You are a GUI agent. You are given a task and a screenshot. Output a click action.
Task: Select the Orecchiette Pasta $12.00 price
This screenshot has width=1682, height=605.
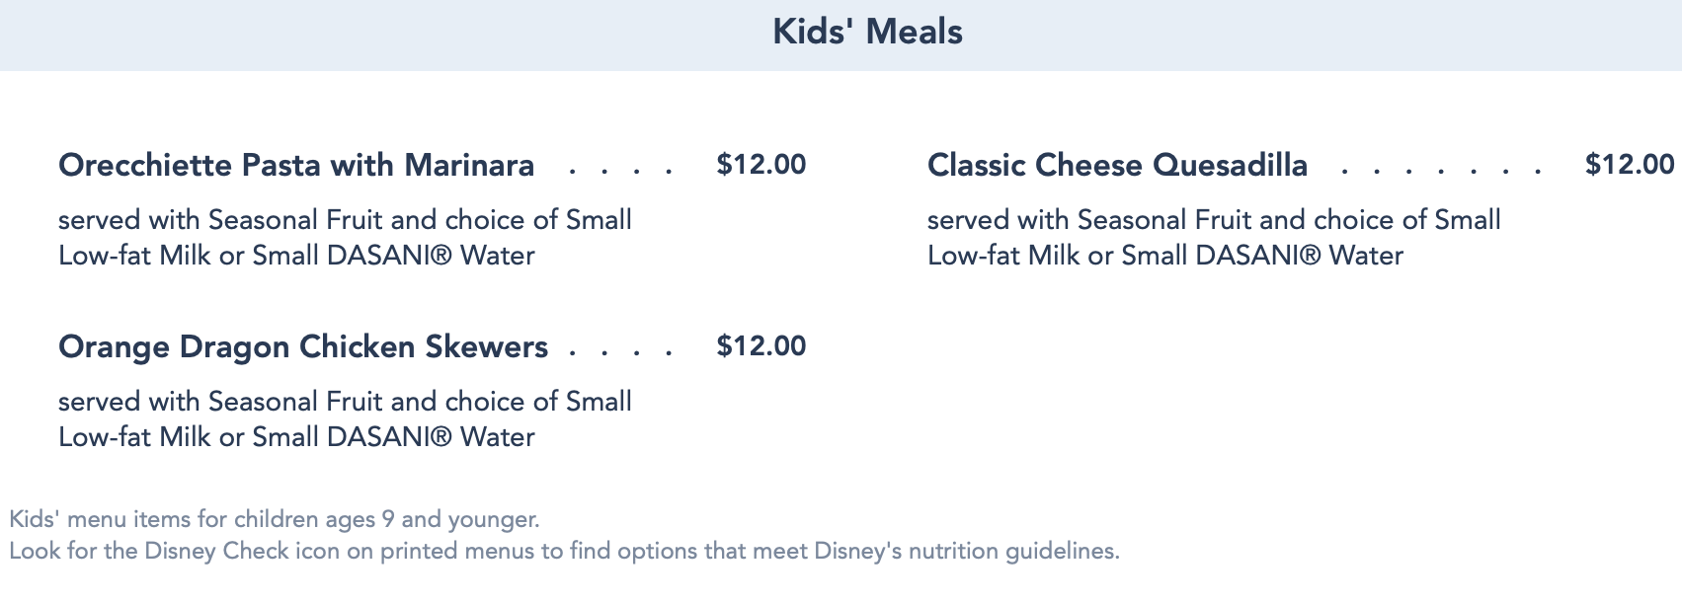(761, 165)
